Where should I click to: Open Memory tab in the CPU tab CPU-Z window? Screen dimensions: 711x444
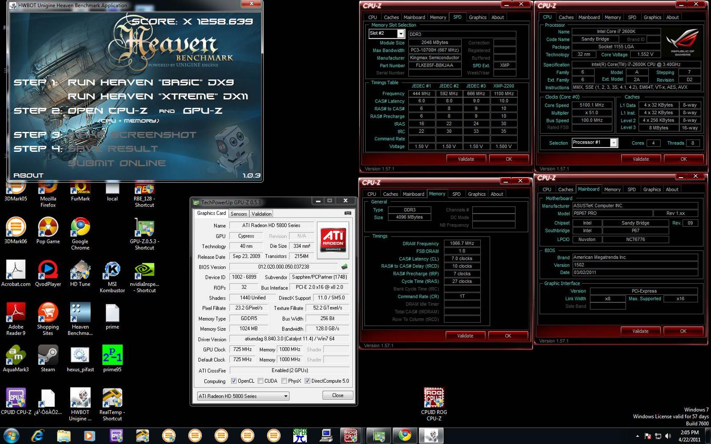[x=613, y=17]
